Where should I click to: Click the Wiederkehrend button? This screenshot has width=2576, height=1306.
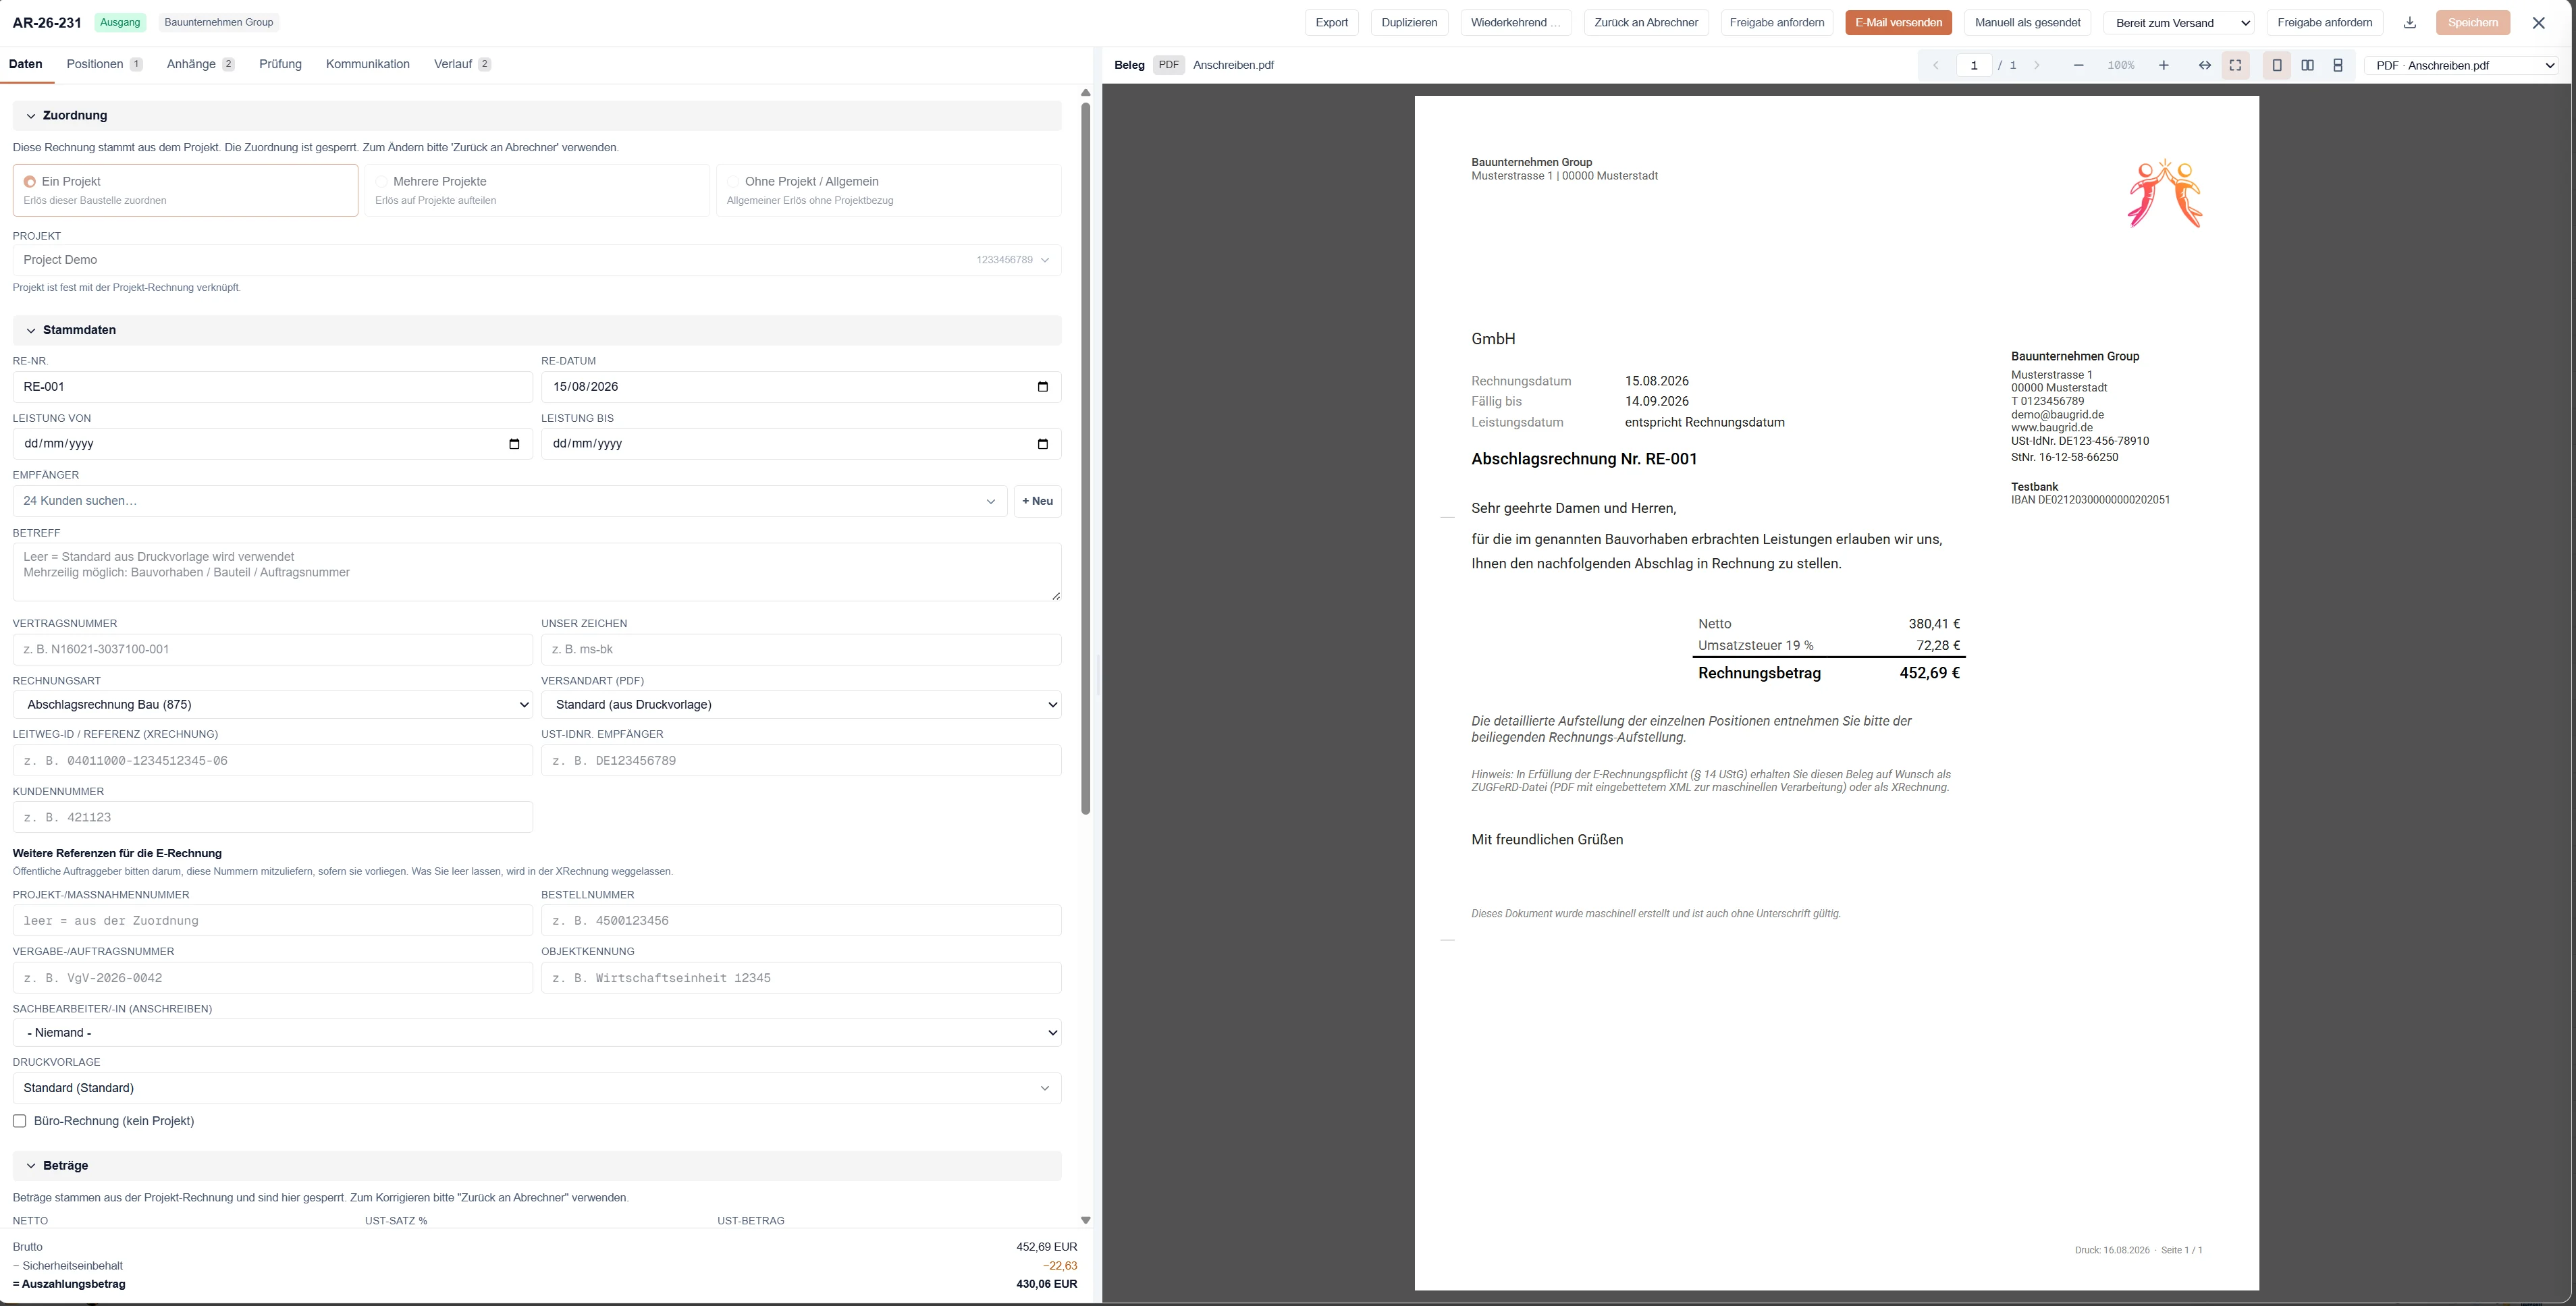(1516, 23)
